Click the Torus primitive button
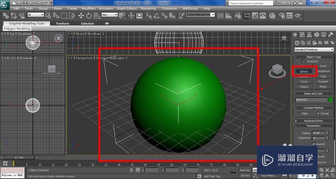 tap(304, 81)
